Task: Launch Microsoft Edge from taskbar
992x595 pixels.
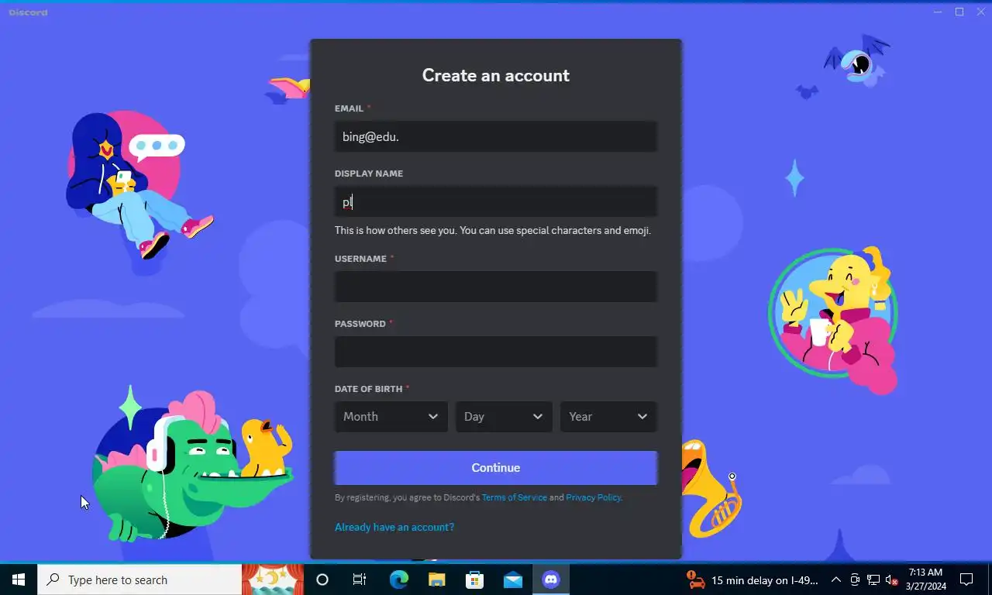Action: click(x=398, y=580)
